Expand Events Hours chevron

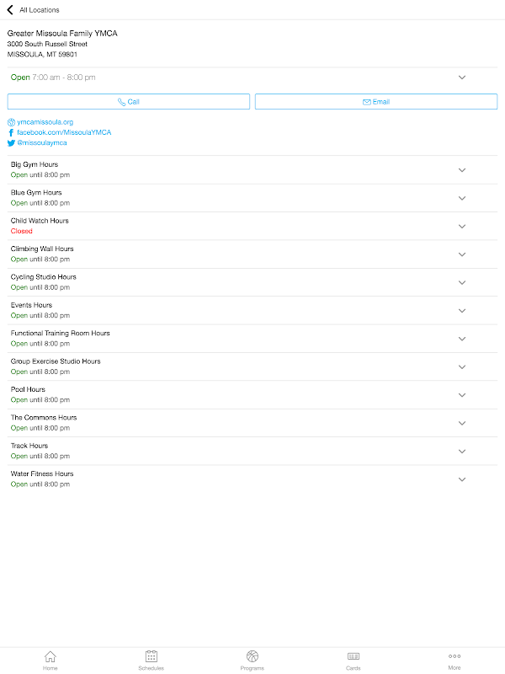tap(462, 311)
